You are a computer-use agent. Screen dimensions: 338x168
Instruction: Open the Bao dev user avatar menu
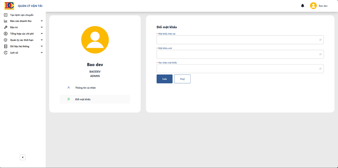click(x=313, y=6)
